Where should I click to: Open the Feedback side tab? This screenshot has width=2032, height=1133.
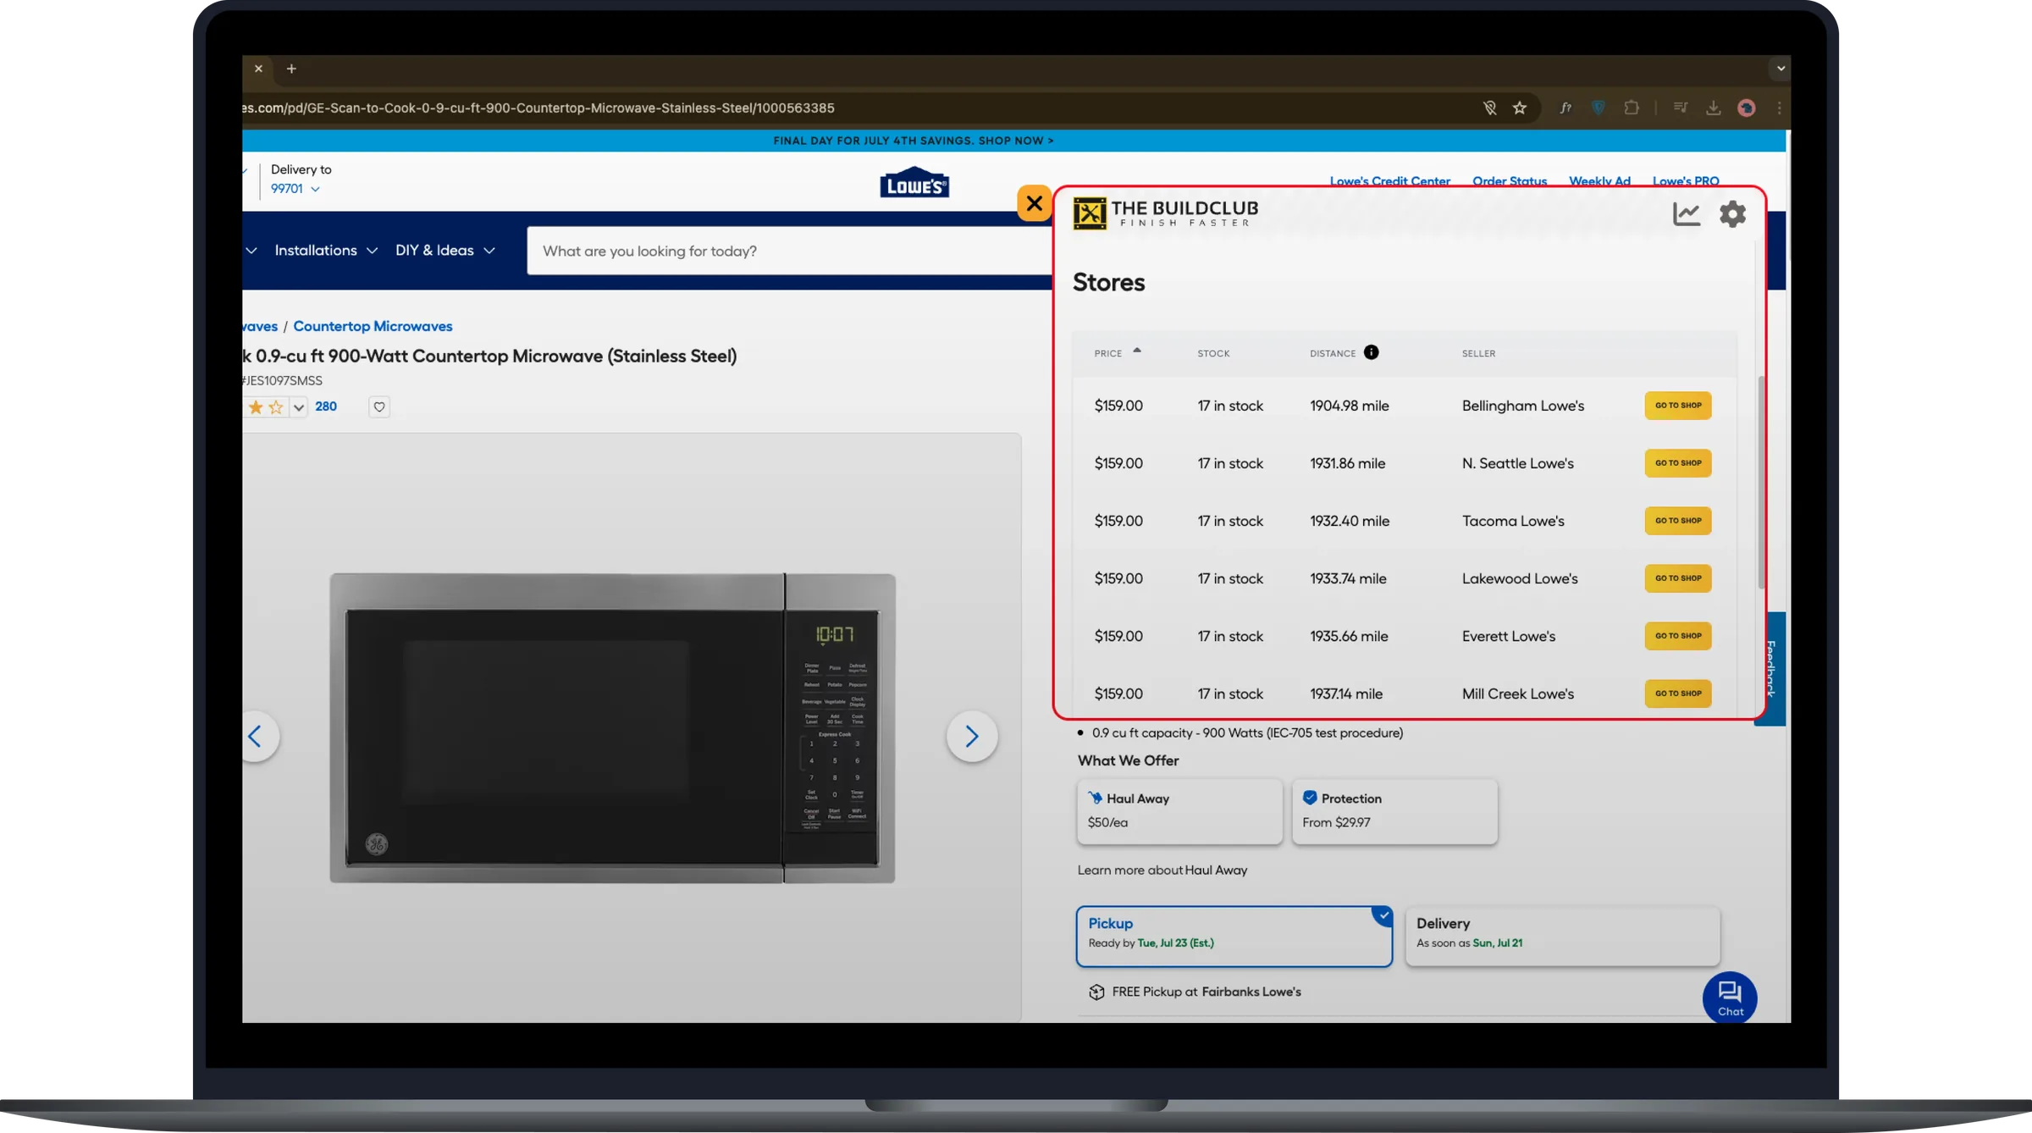(1770, 669)
